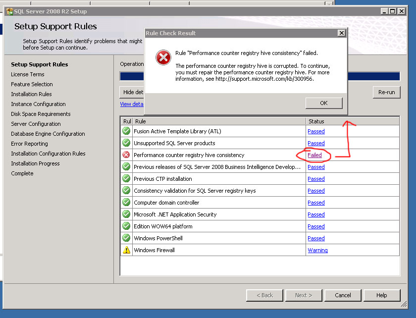Click the red error icon in dialog
This screenshot has width=416, height=318.
click(x=163, y=58)
